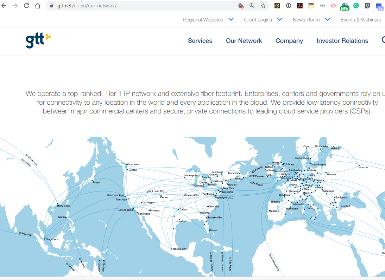Screen dimensions: 385x280
Task: Click the lightbulb extension icon
Action: click(x=367, y=6)
